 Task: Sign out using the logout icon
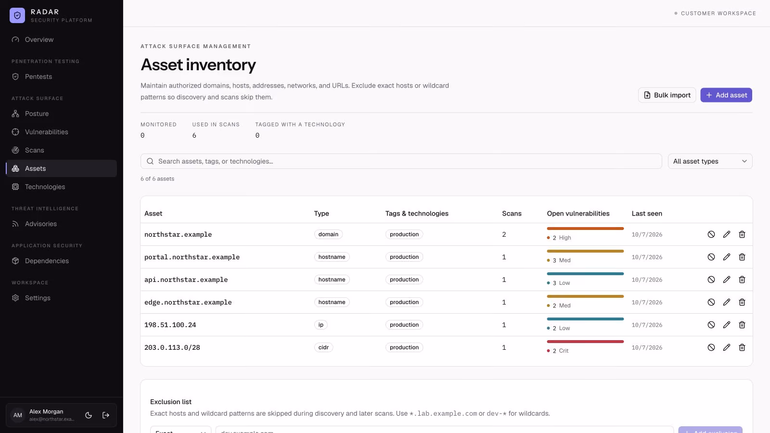pyautogui.click(x=106, y=415)
